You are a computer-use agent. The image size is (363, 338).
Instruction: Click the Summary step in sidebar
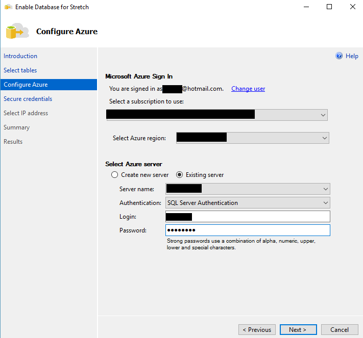pos(17,127)
